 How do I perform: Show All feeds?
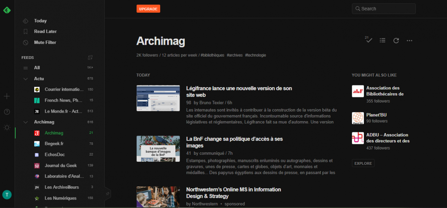click(x=37, y=68)
